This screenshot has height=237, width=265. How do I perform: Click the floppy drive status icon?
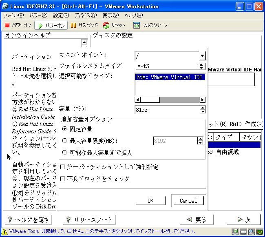pos(235,232)
